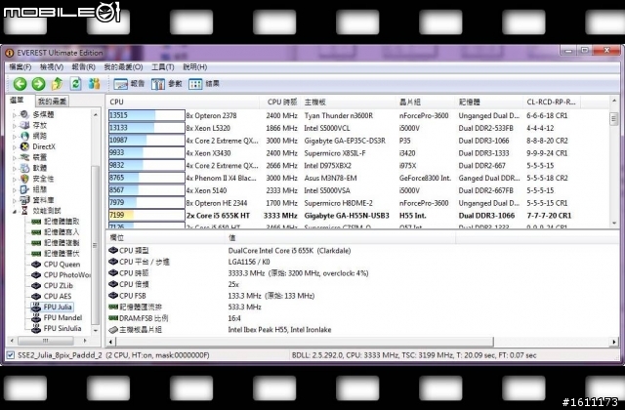Expand the 存放 tree node arrow
The width and height of the screenshot is (625, 410).
coord(15,126)
